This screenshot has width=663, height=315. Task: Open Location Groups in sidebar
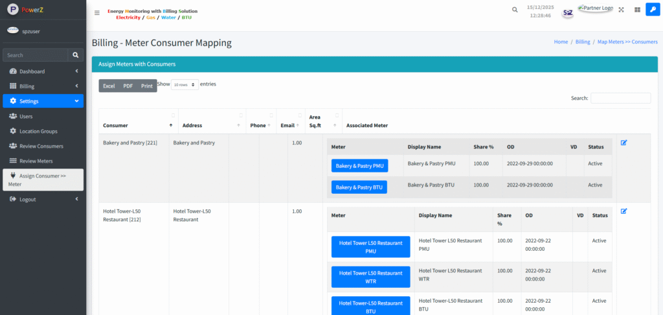click(x=38, y=131)
